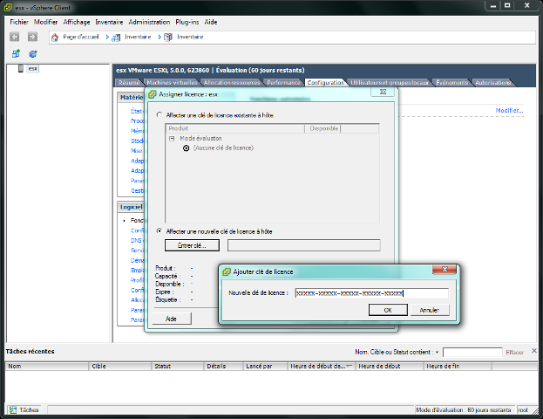543x419 pixels.
Task: Click the second Inventaire breadcrumb icon
Action: click(168, 38)
